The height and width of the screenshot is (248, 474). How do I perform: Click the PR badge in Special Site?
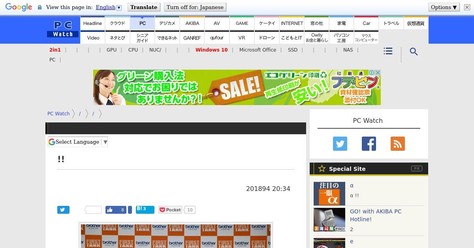pyautogui.click(x=416, y=168)
